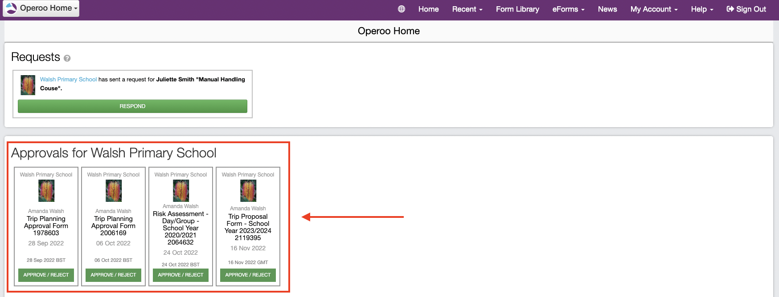
Task: Open the My Account dropdown
Action: tap(654, 9)
